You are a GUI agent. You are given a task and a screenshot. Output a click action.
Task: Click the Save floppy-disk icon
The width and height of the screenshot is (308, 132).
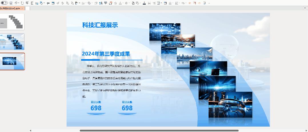(x=11, y=3)
